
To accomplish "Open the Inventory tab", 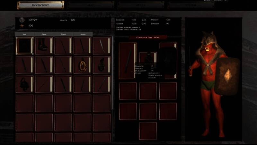I will [40, 5].
